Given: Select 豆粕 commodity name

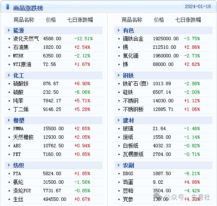Looking at the screenshot, I should pyautogui.click(x=128, y=191).
